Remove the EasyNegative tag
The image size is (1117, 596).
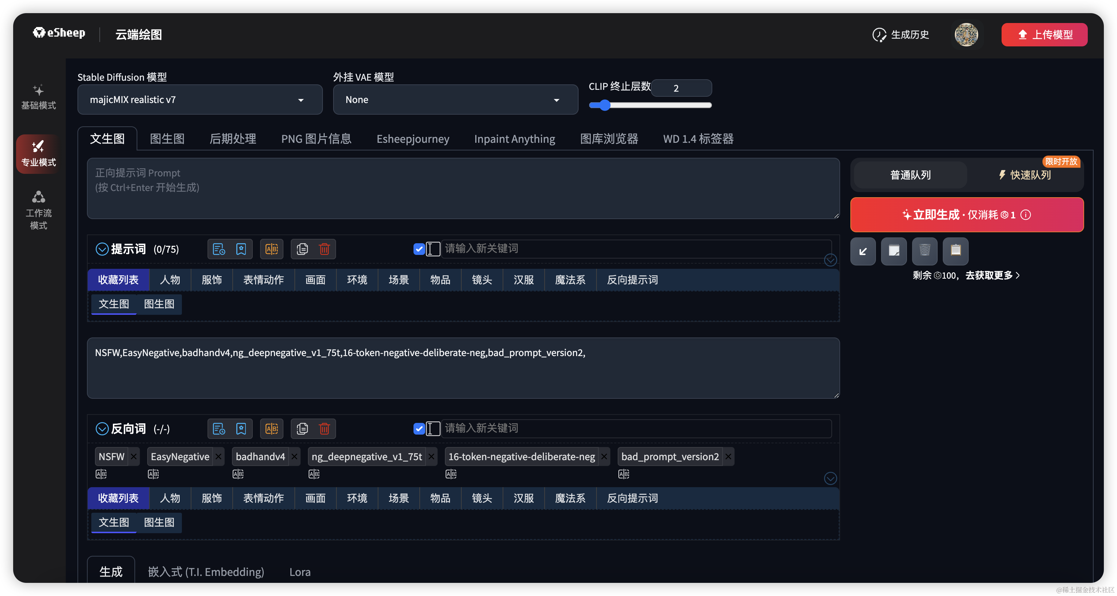click(218, 457)
